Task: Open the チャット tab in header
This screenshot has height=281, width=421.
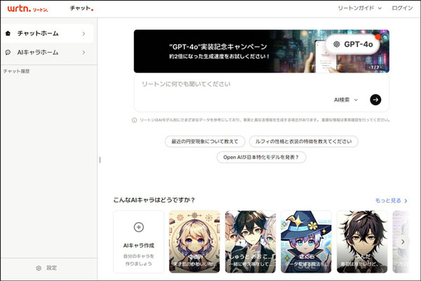Action: pyautogui.click(x=81, y=8)
